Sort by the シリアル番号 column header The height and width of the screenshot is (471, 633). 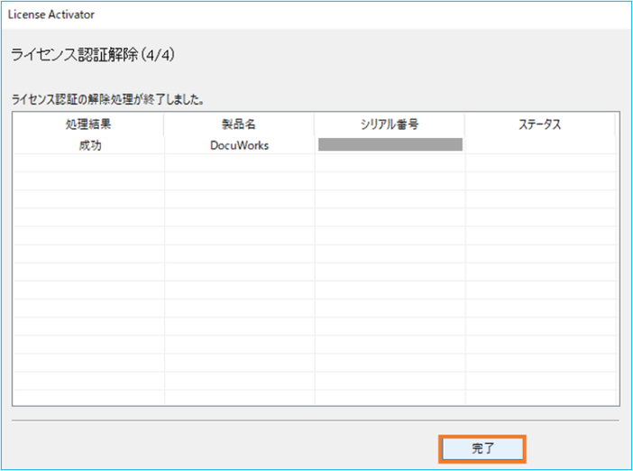(x=390, y=125)
